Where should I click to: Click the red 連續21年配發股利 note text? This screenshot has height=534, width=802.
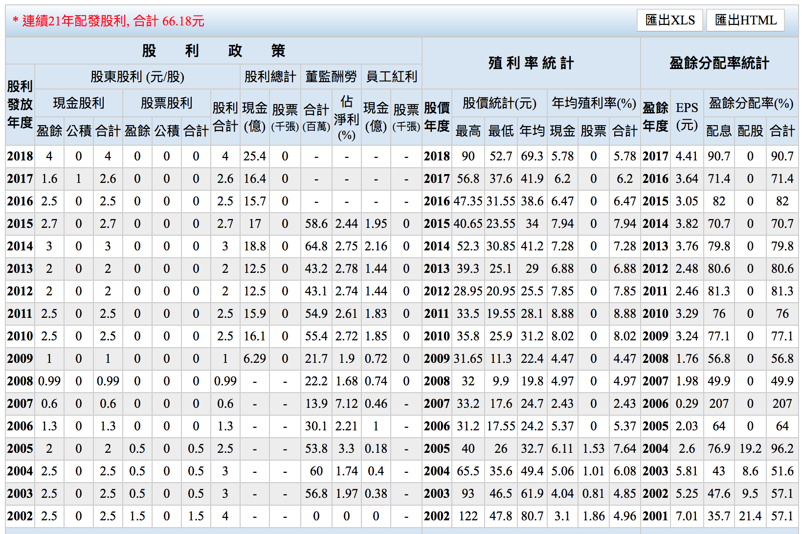click(109, 21)
